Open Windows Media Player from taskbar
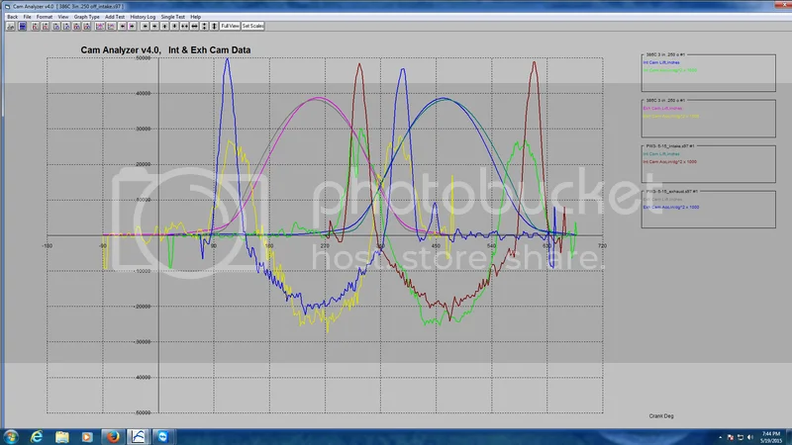The height and width of the screenshot is (445, 792). 86,435
